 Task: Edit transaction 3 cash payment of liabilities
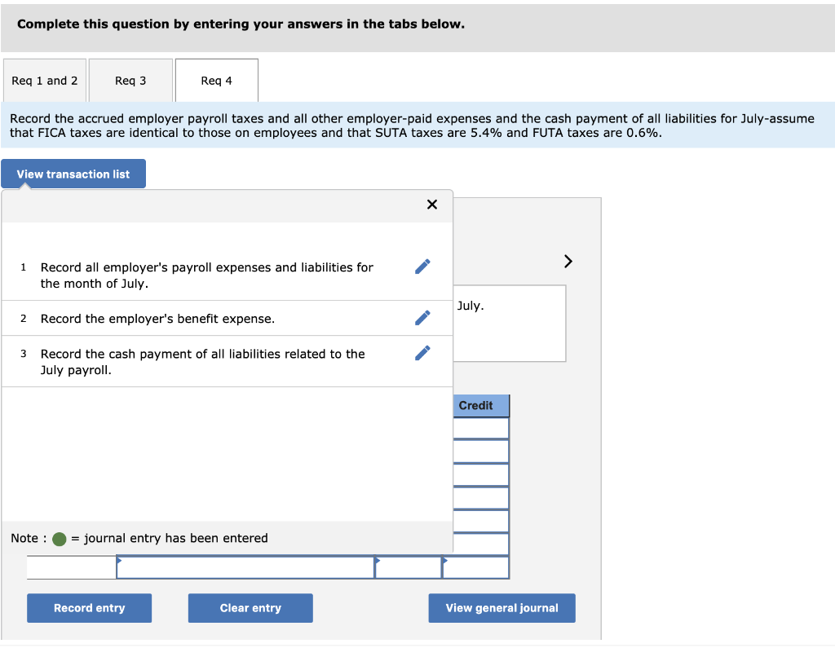point(422,353)
